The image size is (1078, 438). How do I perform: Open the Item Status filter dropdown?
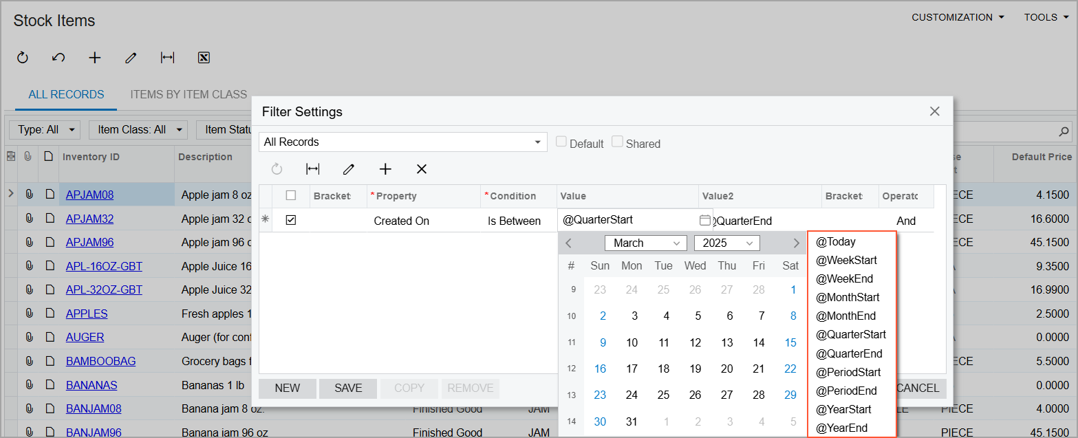pyautogui.click(x=225, y=129)
